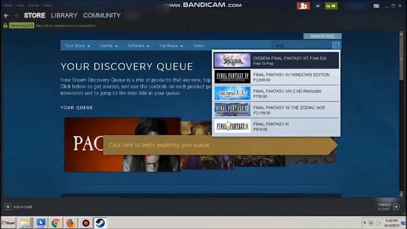The height and width of the screenshot is (229, 407).
Task: Select FINAL FANTASY IX search result
Action: point(276,126)
